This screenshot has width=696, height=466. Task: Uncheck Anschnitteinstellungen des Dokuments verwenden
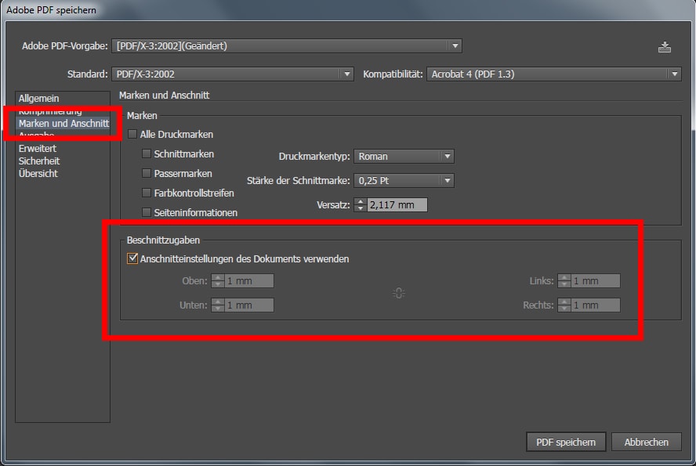132,258
